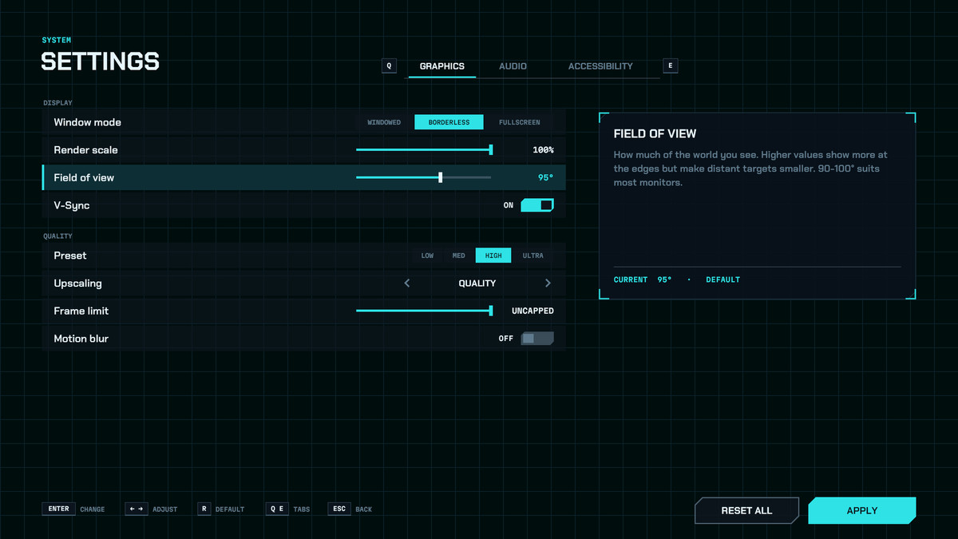Screen dimensions: 958x539
Task: Open the Audio tab
Action: [513, 66]
